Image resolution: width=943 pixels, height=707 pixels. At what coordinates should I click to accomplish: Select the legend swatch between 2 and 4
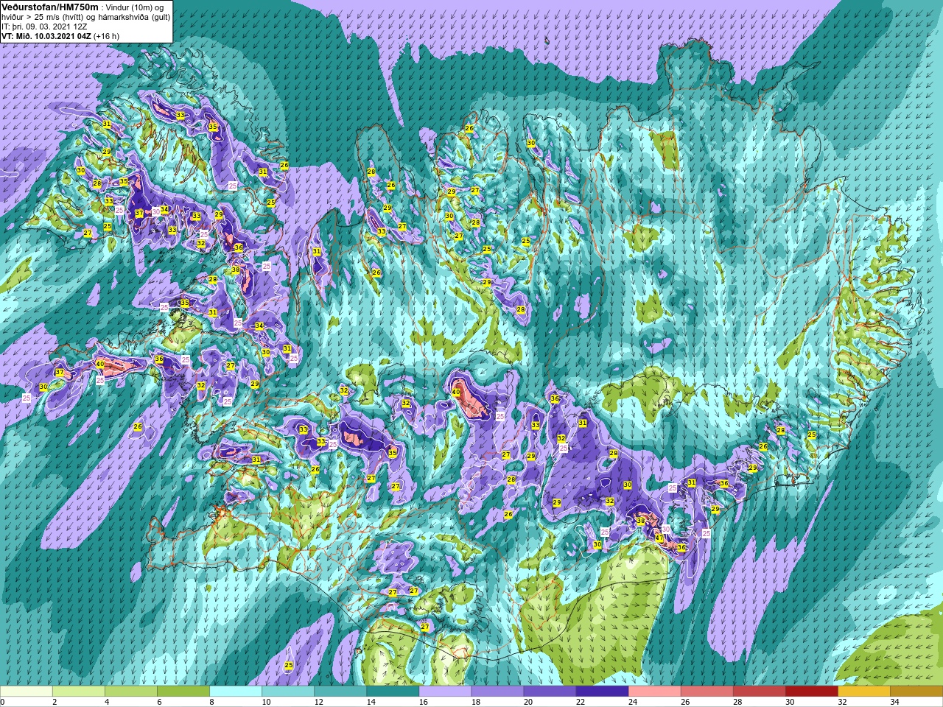79,692
